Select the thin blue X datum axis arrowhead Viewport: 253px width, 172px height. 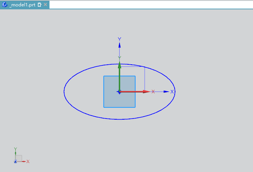coord(166,91)
